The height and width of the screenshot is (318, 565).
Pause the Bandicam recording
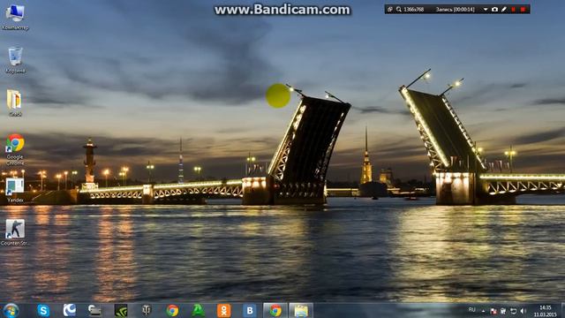(513, 10)
